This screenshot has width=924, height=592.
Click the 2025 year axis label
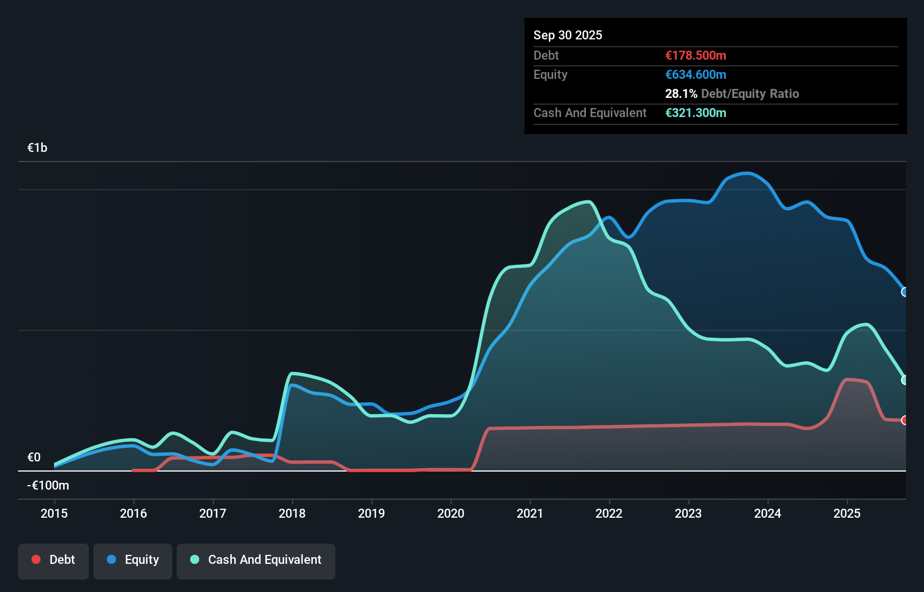coord(847,513)
